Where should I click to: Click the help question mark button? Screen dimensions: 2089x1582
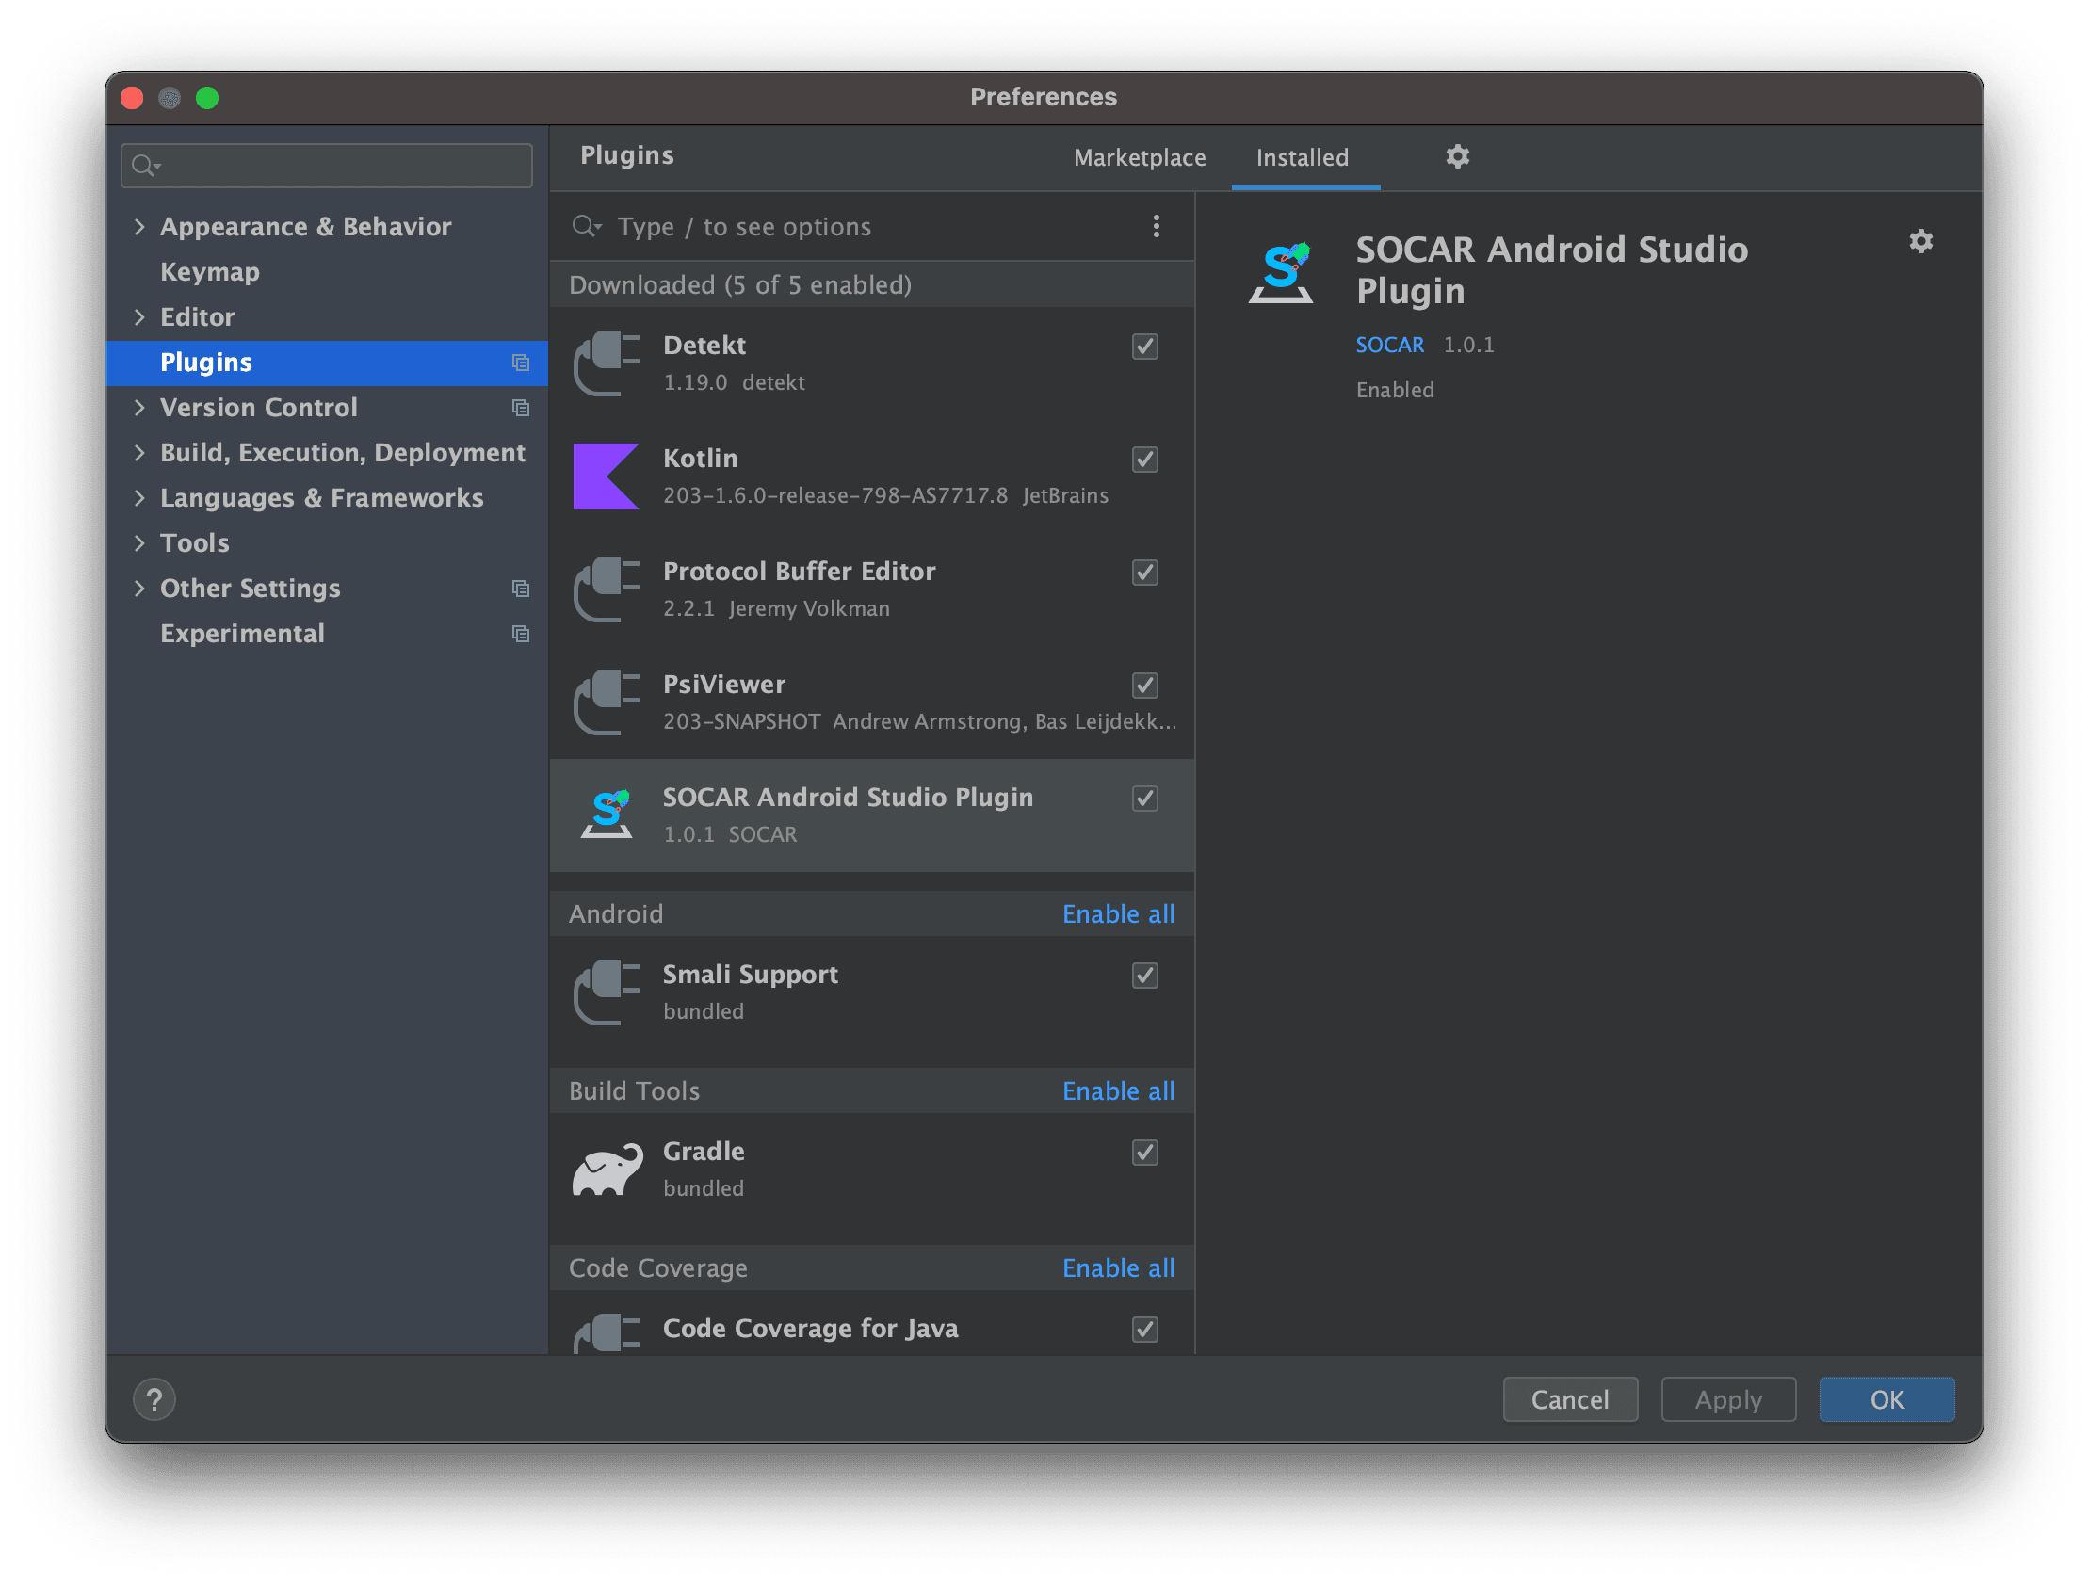click(x=154, y=1398)
